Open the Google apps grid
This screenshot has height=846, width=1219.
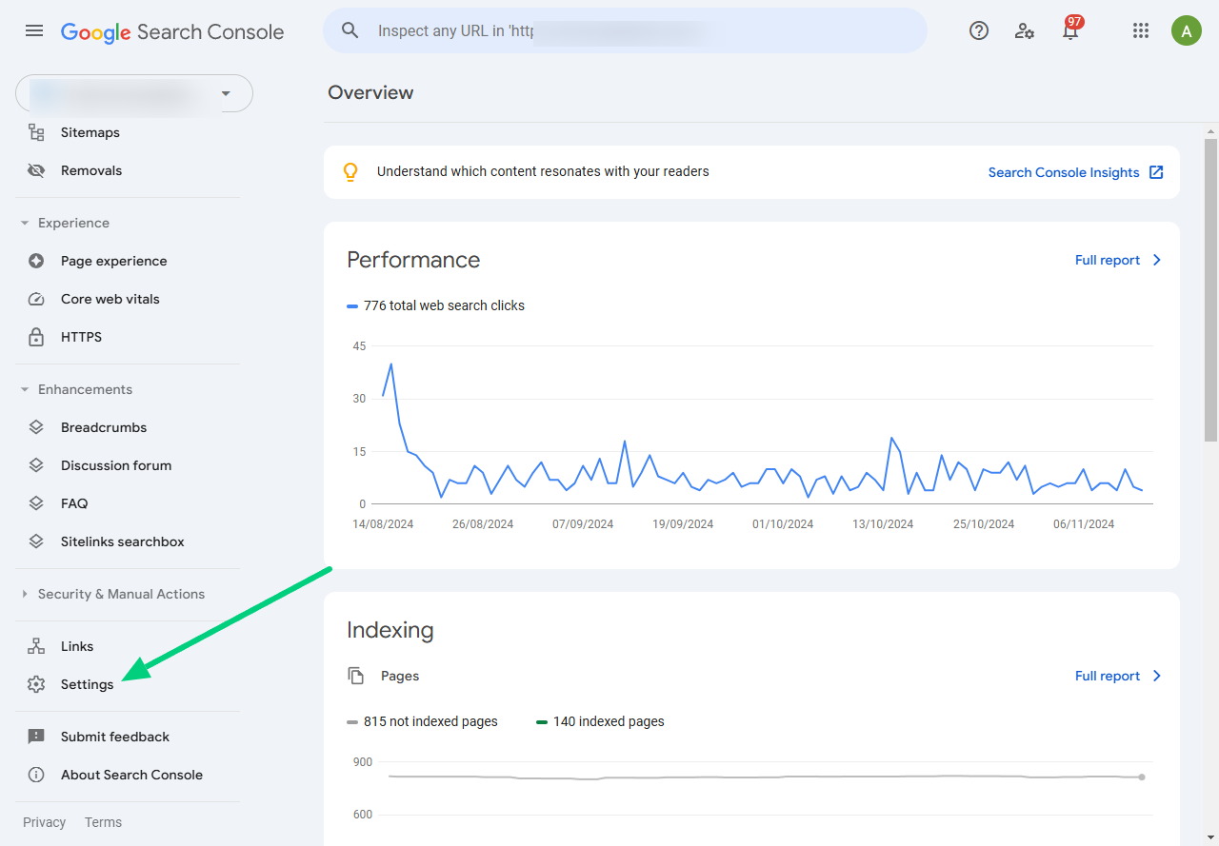pos(1141,30)
